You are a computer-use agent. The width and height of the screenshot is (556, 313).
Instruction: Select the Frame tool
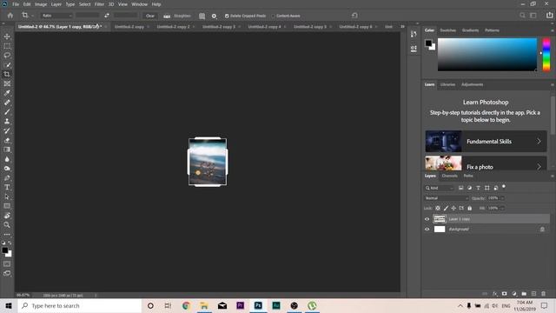7,83
